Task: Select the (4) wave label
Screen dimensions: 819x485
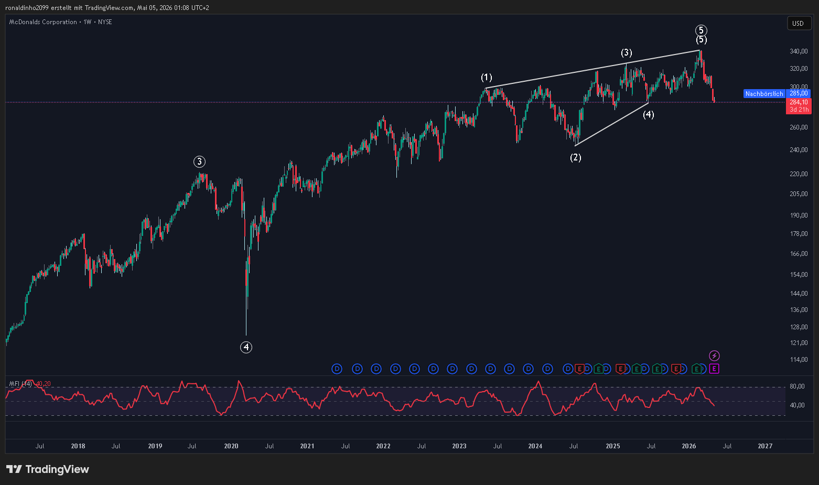Action: [649, 114]
